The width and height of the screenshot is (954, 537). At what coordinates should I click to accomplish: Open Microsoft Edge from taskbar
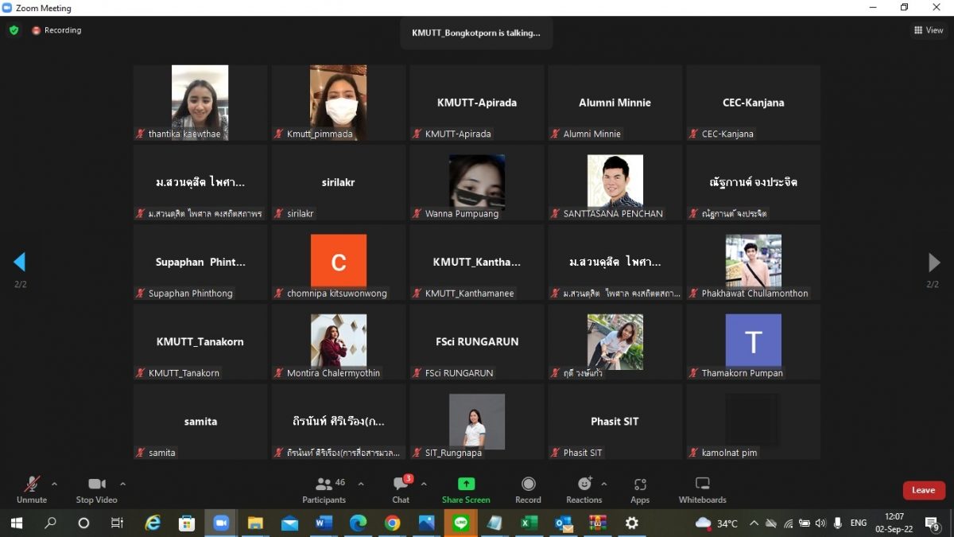tap(358, 523)
